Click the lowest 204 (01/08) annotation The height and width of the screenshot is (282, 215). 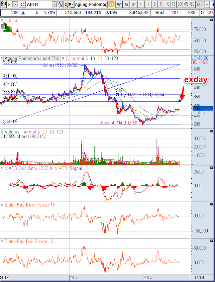[119, 123]
